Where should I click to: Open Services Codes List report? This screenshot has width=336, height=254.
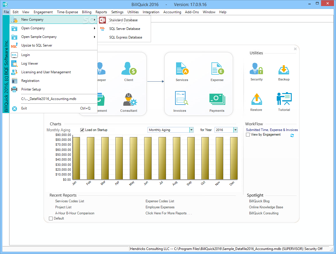[70, 201]
